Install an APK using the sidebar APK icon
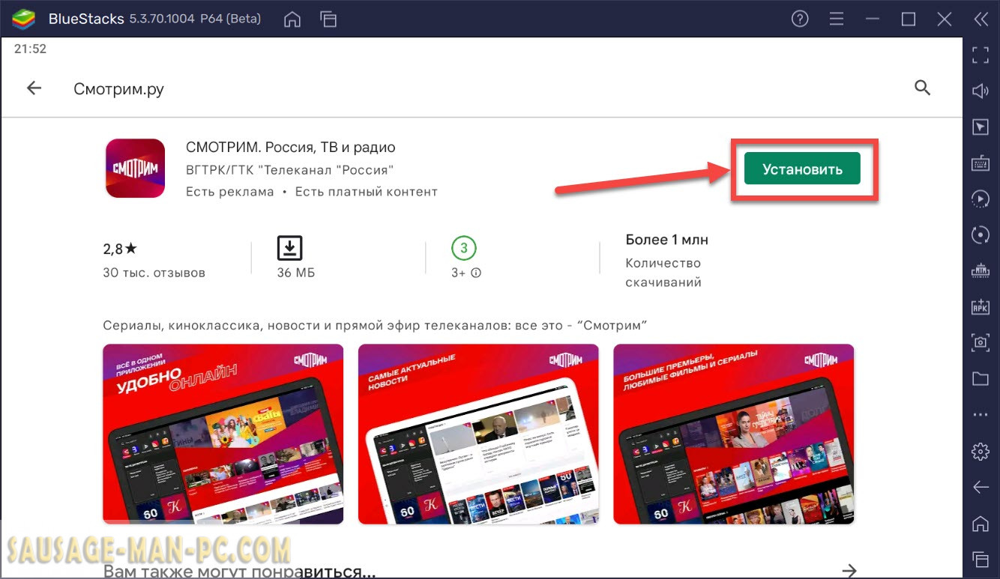Image resolution: width=1000 pixels, height=579 pixels. [x=981, y=306]
